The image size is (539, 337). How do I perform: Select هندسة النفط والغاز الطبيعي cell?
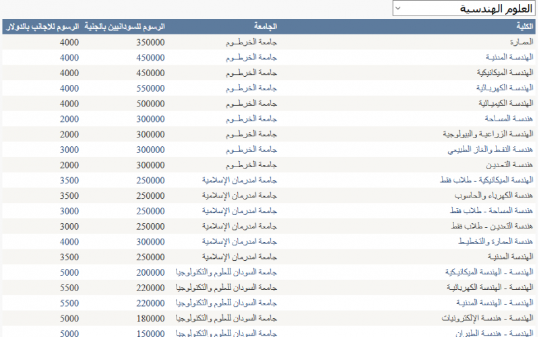click(490, 150)
